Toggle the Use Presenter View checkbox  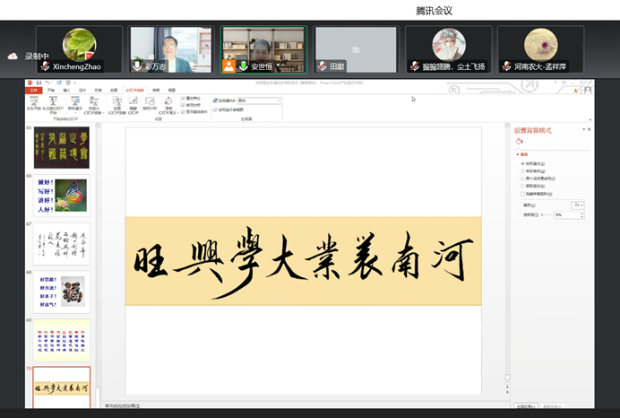[215, 109]
